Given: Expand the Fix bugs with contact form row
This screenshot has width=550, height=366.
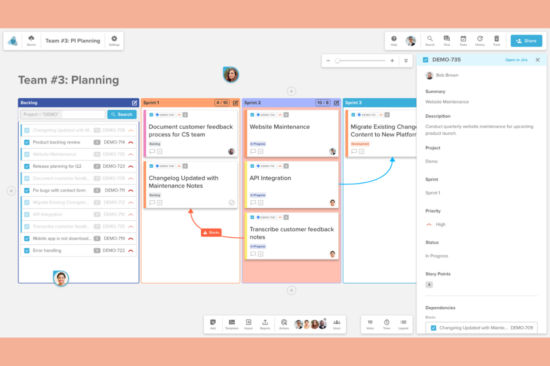Looking at the screenshot, I should click(x=131, y=191).
